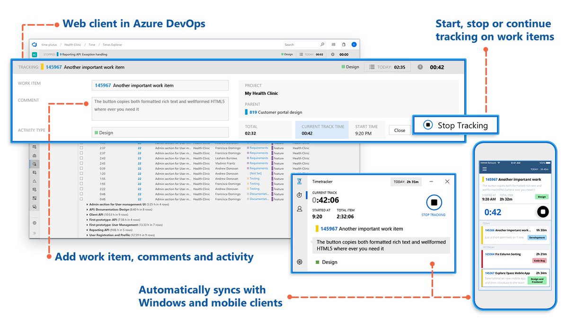Expand the Reporting API group

[x=88, y=230]
